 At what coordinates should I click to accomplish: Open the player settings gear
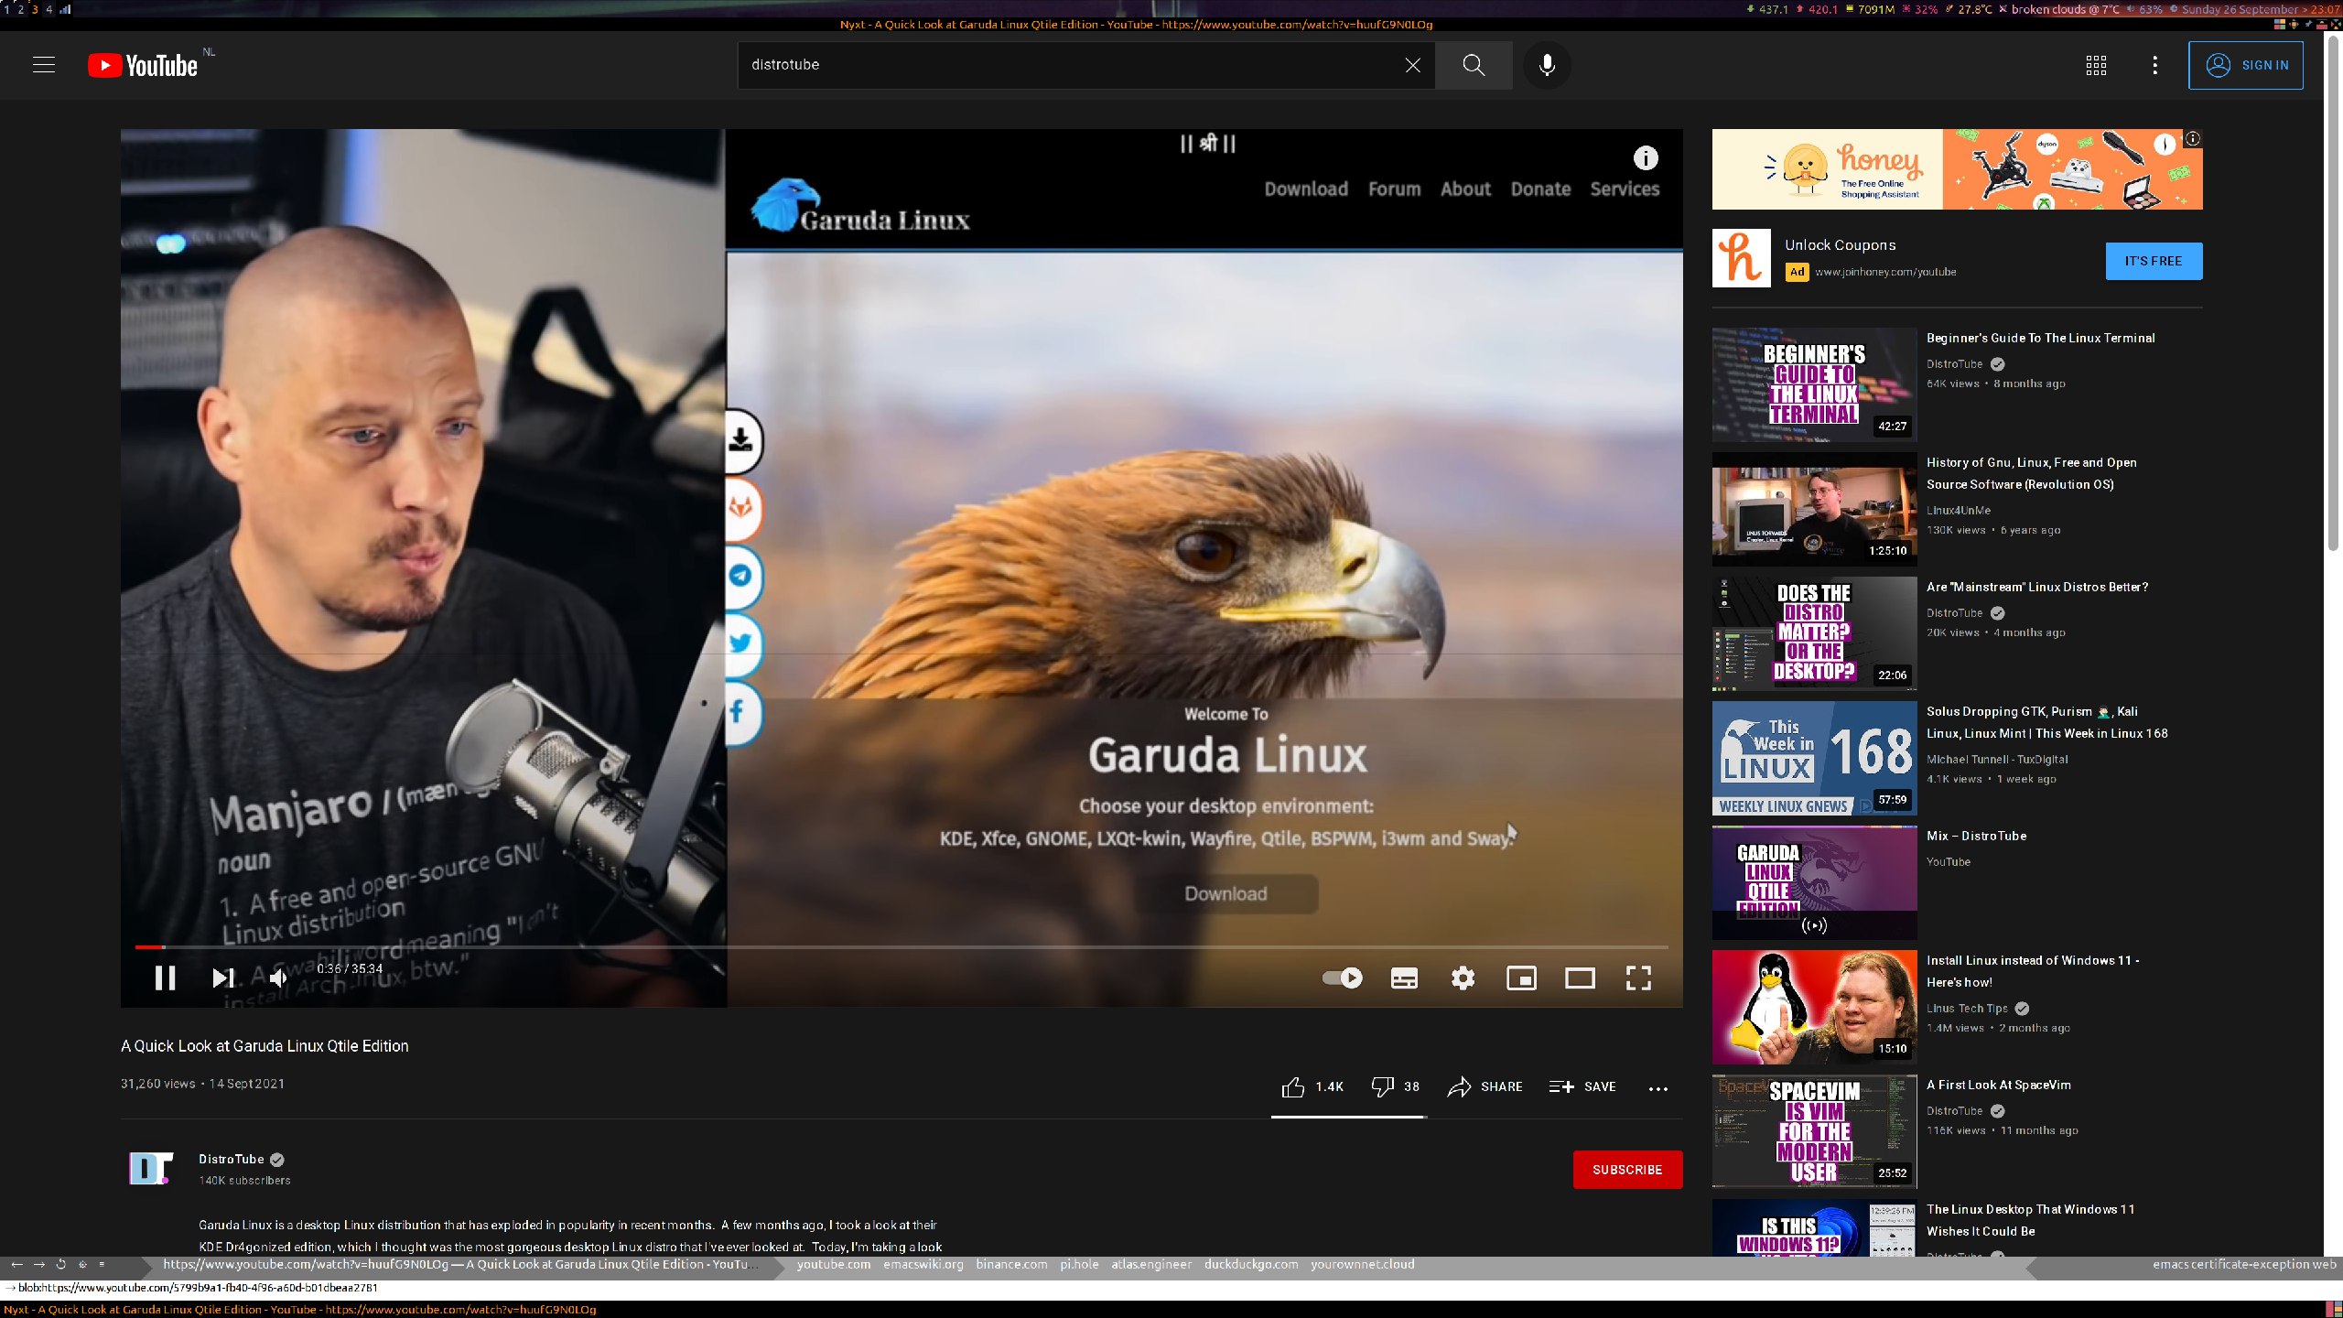pyautogui.click(x=1463, y=978)
